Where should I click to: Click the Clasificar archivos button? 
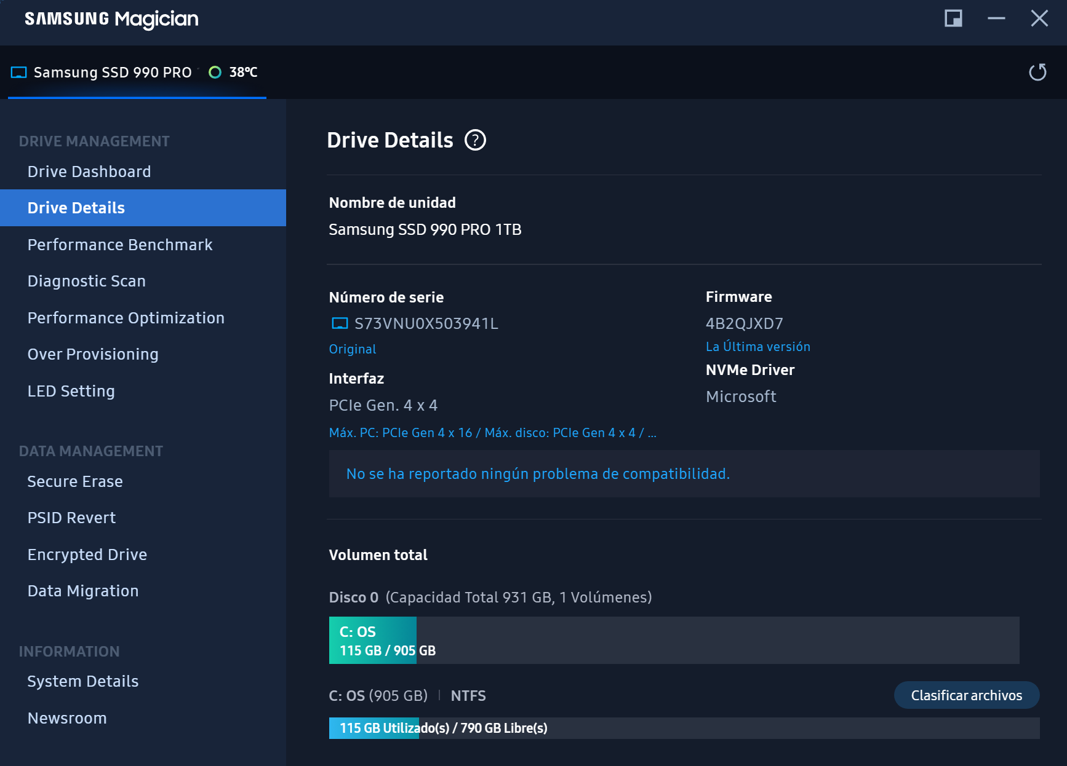click(966, 695)
